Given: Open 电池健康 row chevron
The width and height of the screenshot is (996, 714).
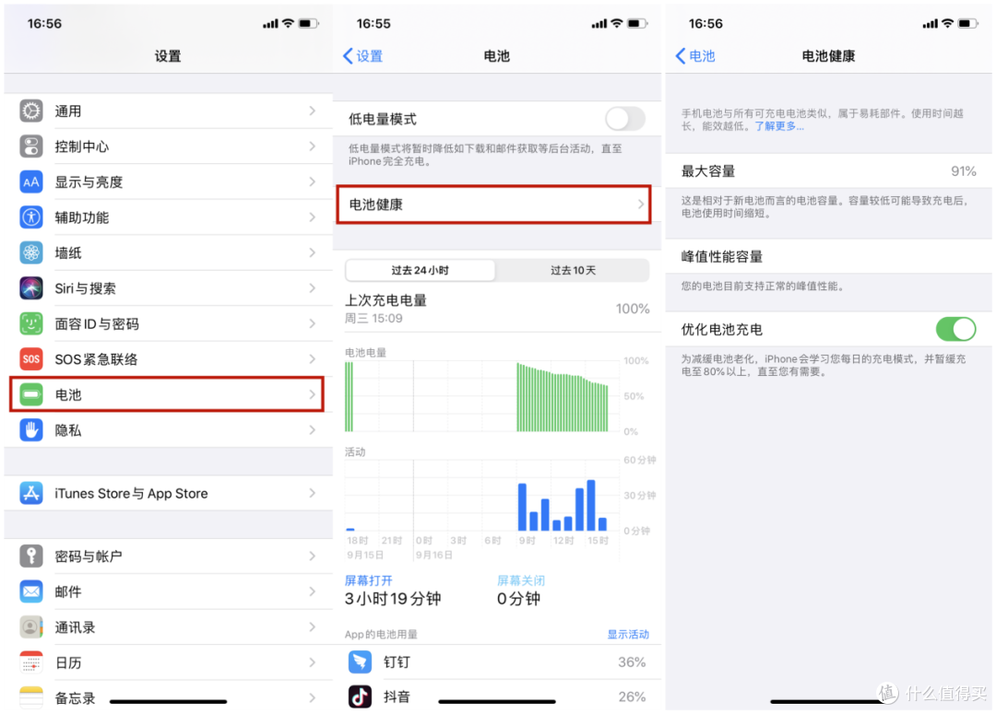Looking at the screenshot, I should [640, 205].
